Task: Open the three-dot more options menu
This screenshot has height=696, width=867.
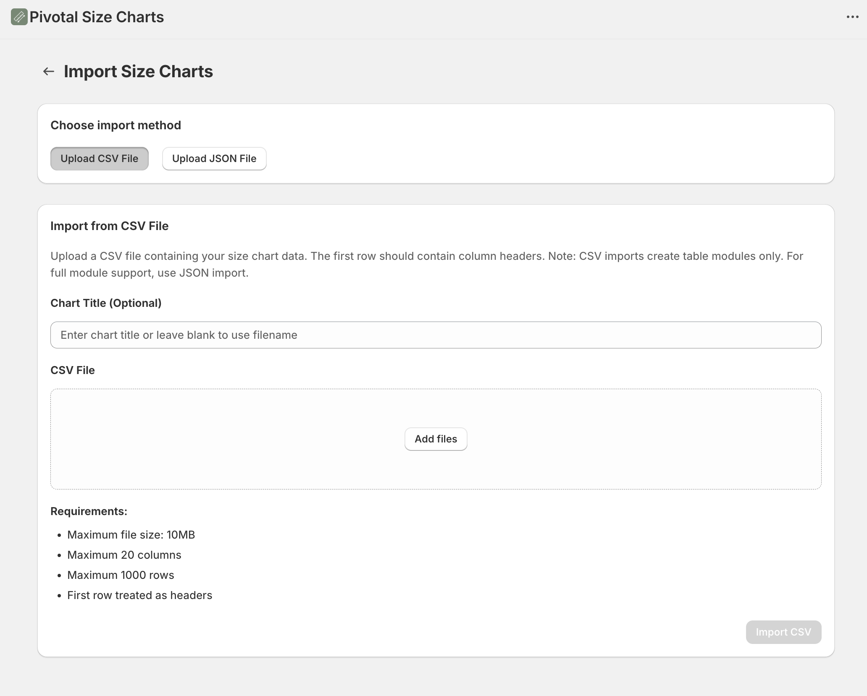Action: pos(852,17)
